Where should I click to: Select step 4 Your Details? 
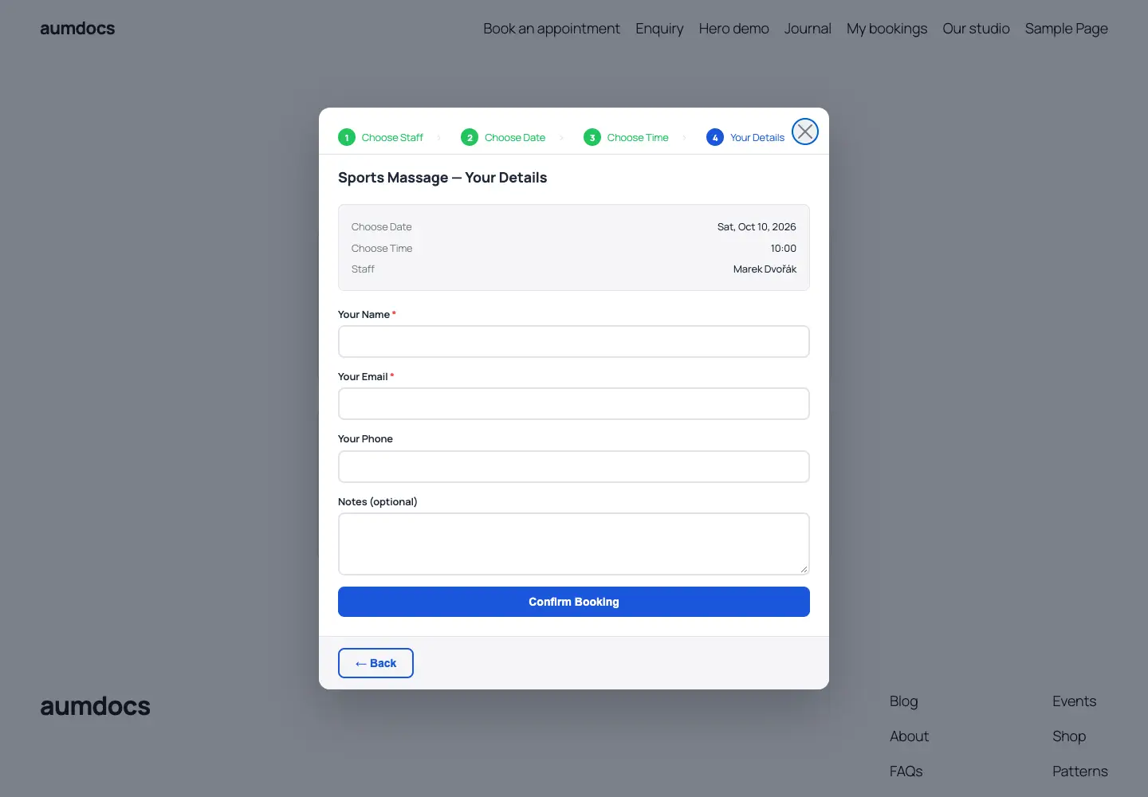[745, 137]
